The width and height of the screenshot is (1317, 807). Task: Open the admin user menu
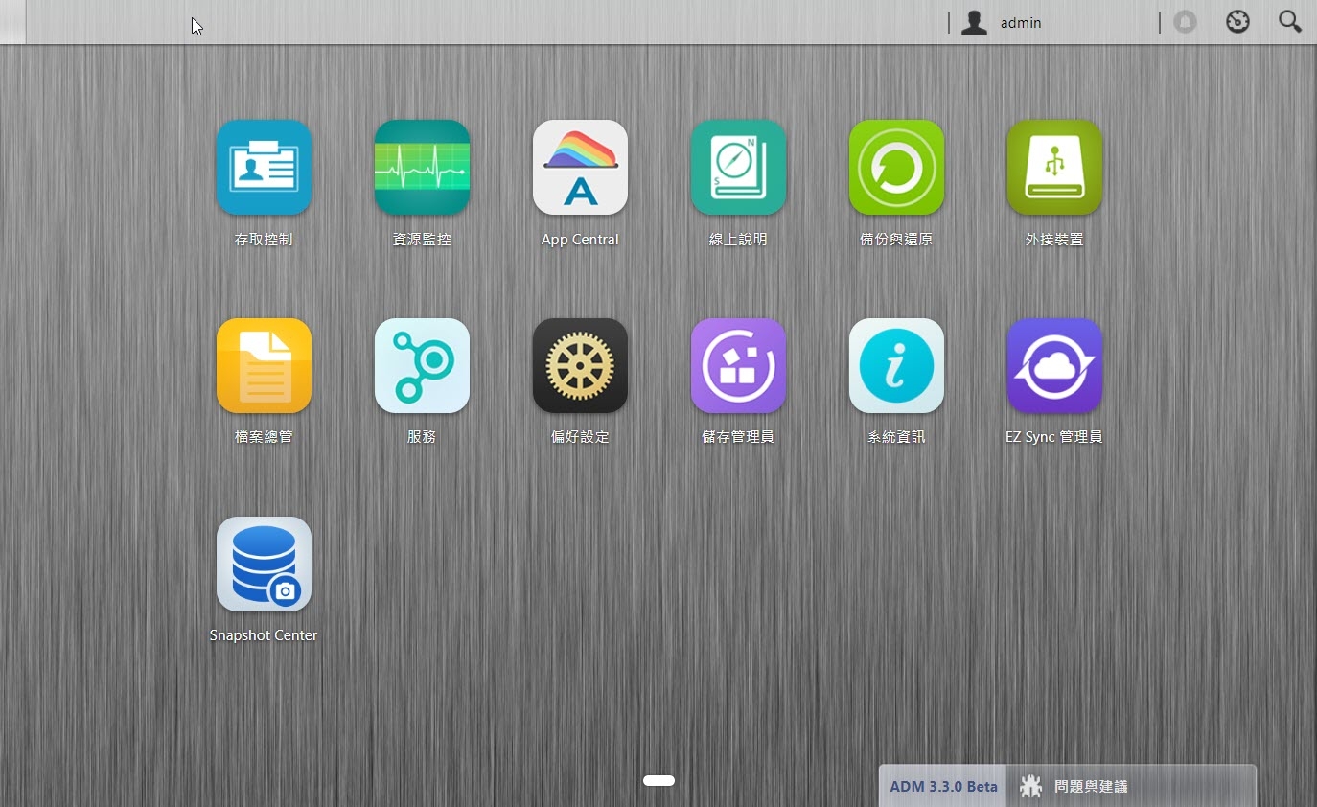pos(1002,23)
